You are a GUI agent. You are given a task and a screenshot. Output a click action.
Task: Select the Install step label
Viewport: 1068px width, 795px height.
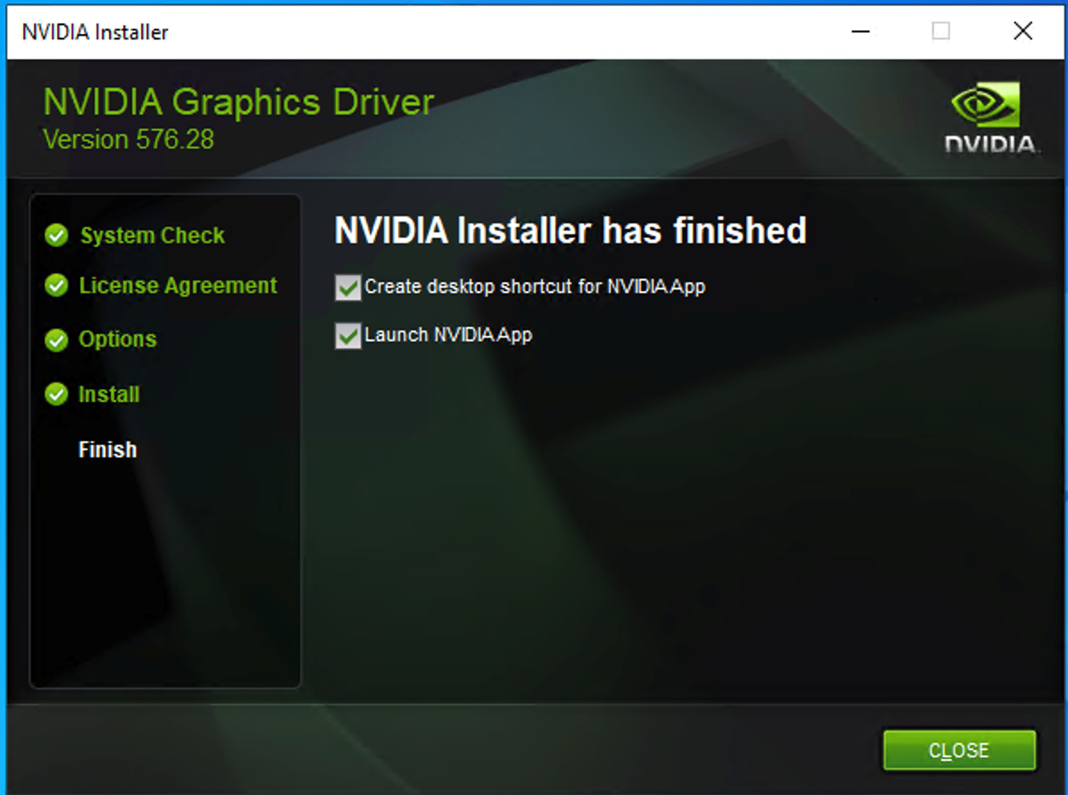[109, 395]
